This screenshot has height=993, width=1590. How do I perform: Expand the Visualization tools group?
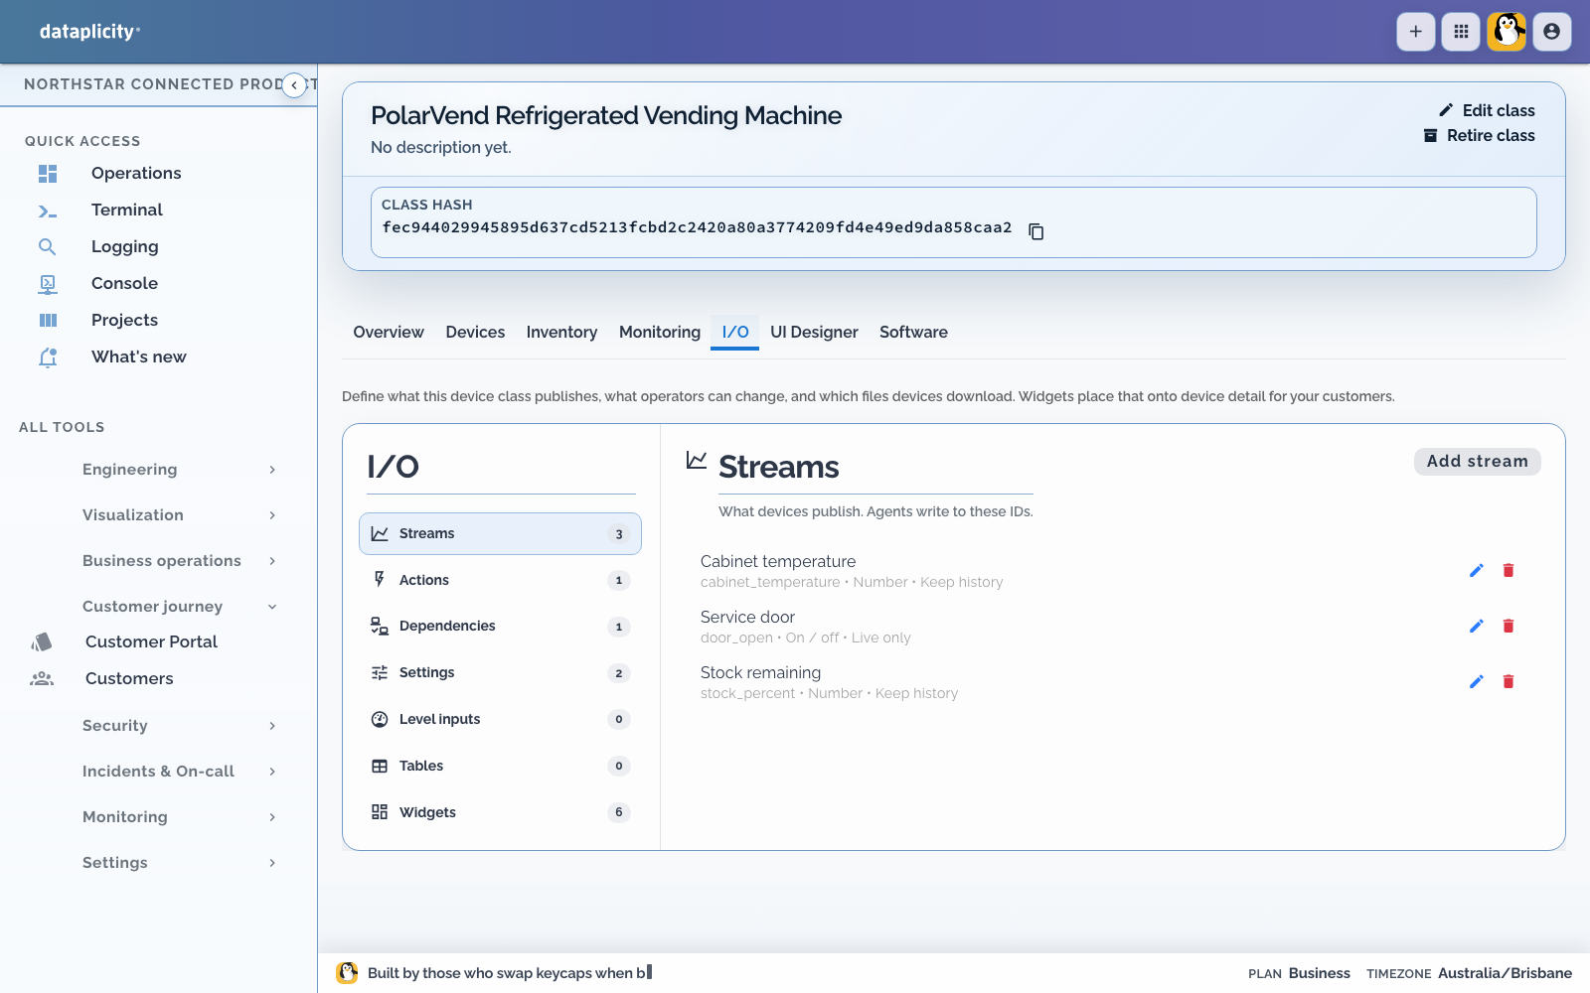click(x=179, y=515)
